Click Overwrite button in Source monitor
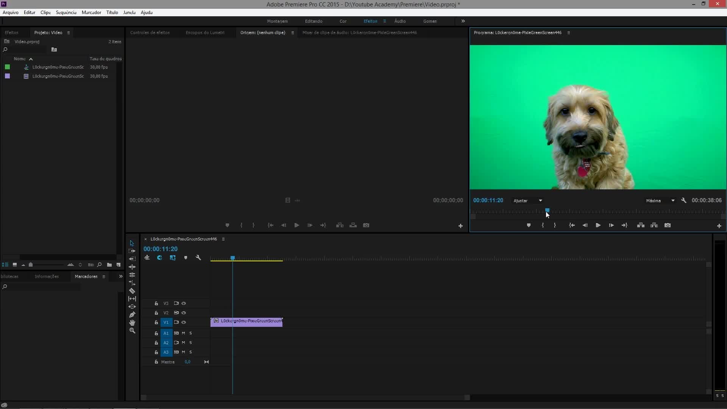The height and width of the screenshot is (409, 727). point(353,225)
